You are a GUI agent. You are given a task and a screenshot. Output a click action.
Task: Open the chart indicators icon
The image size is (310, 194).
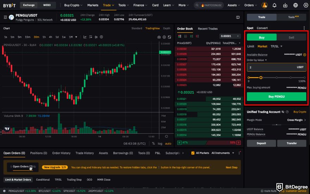coord(85,37)
